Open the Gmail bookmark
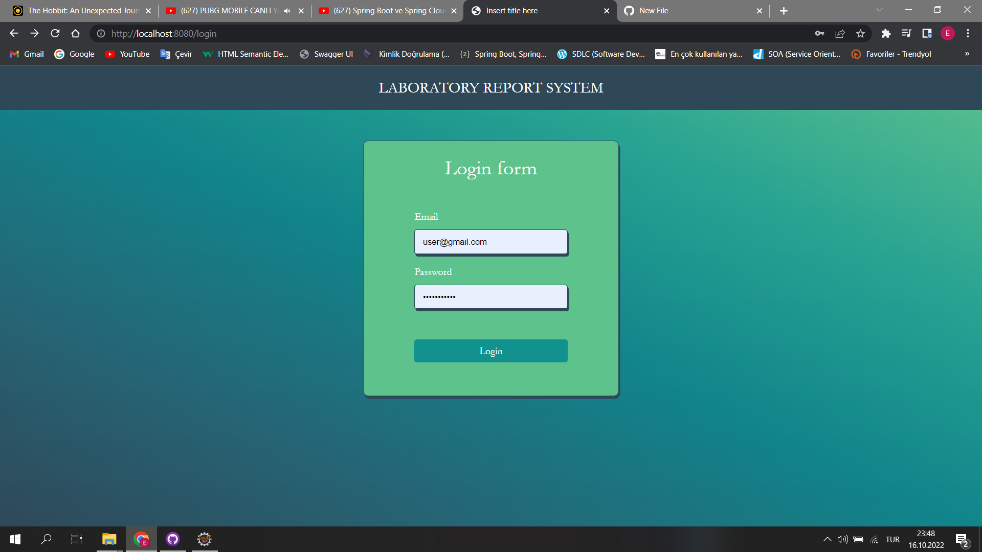Viewport: 982px width, 552px height. 27,54
